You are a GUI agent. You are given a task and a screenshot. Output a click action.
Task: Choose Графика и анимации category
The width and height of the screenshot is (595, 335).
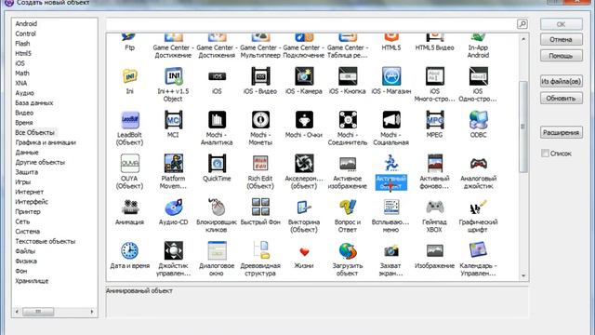(x=46, y=142)
